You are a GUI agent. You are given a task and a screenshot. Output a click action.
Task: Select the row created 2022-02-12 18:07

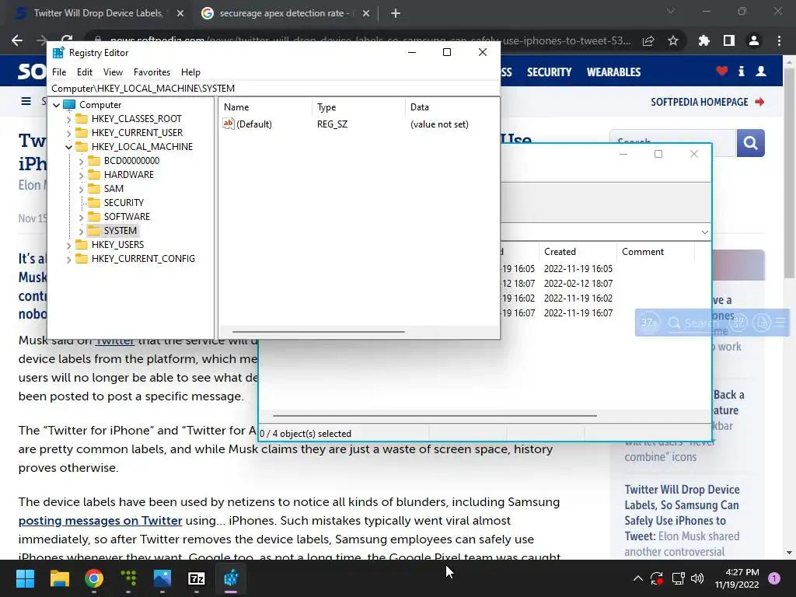[578, 283]
